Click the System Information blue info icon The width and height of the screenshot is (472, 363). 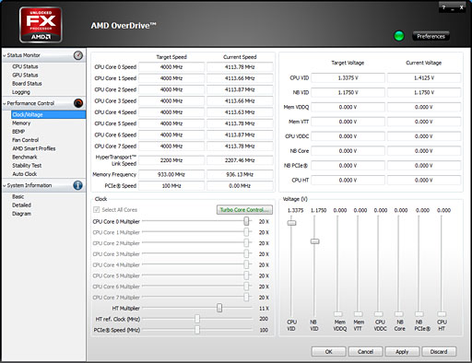[x=77, y=185]
